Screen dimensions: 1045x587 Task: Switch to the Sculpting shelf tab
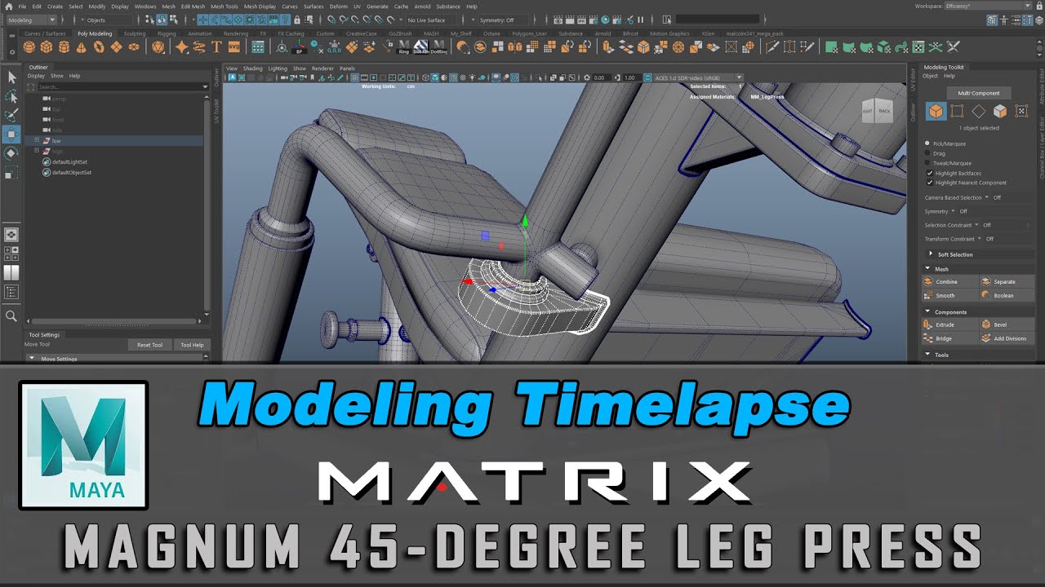tap(135, 33)
